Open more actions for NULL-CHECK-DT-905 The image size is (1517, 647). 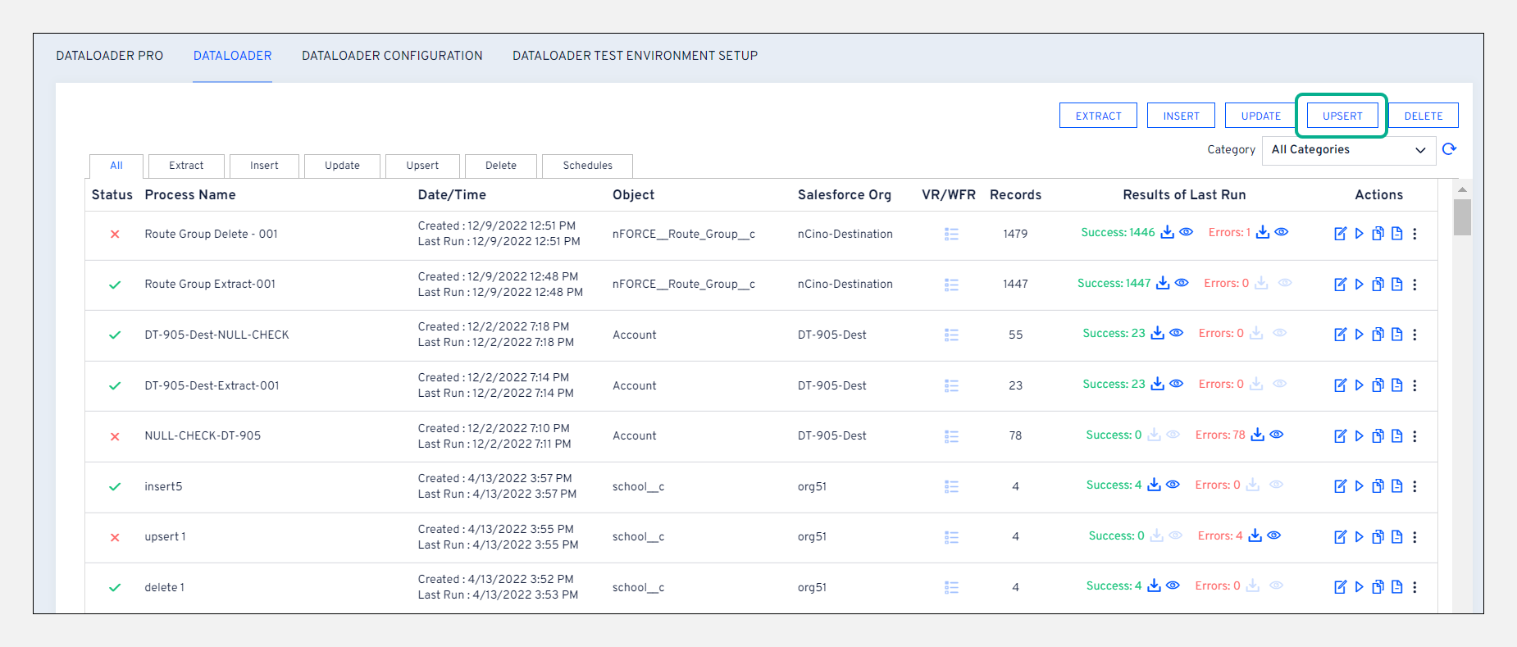point(1414,436)
